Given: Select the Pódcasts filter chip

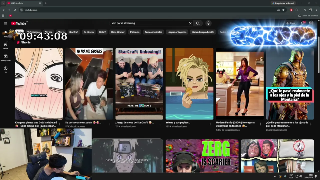Looking at the screenshot, I should pos(135,32).
